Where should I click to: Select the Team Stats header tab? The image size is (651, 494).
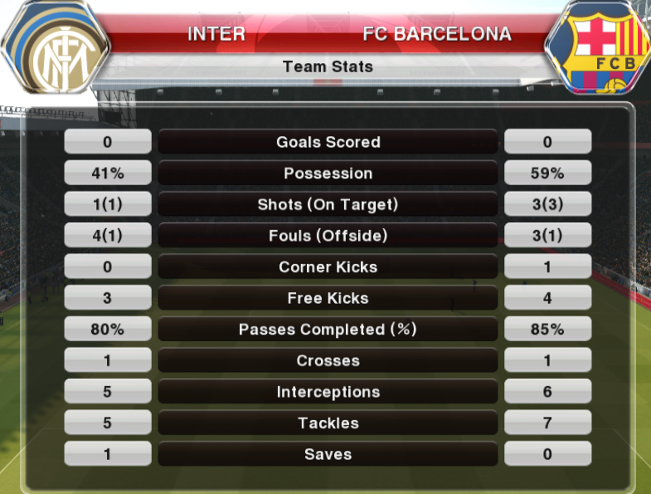tap(328, 66)
